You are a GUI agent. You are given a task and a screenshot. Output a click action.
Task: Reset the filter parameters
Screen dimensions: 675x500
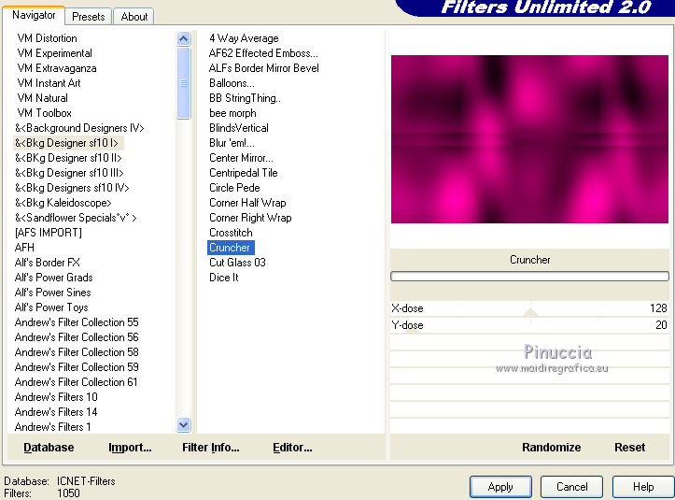(629, 448)
